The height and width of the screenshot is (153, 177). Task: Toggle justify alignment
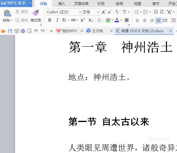tap(158, 20)
